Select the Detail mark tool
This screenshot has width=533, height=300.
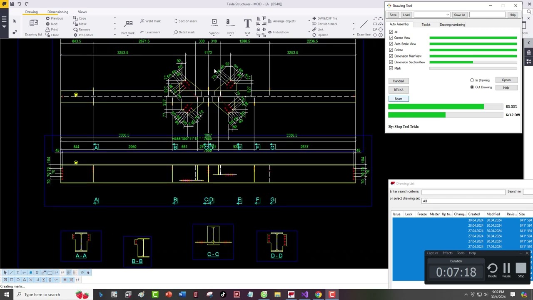[184, 32]
